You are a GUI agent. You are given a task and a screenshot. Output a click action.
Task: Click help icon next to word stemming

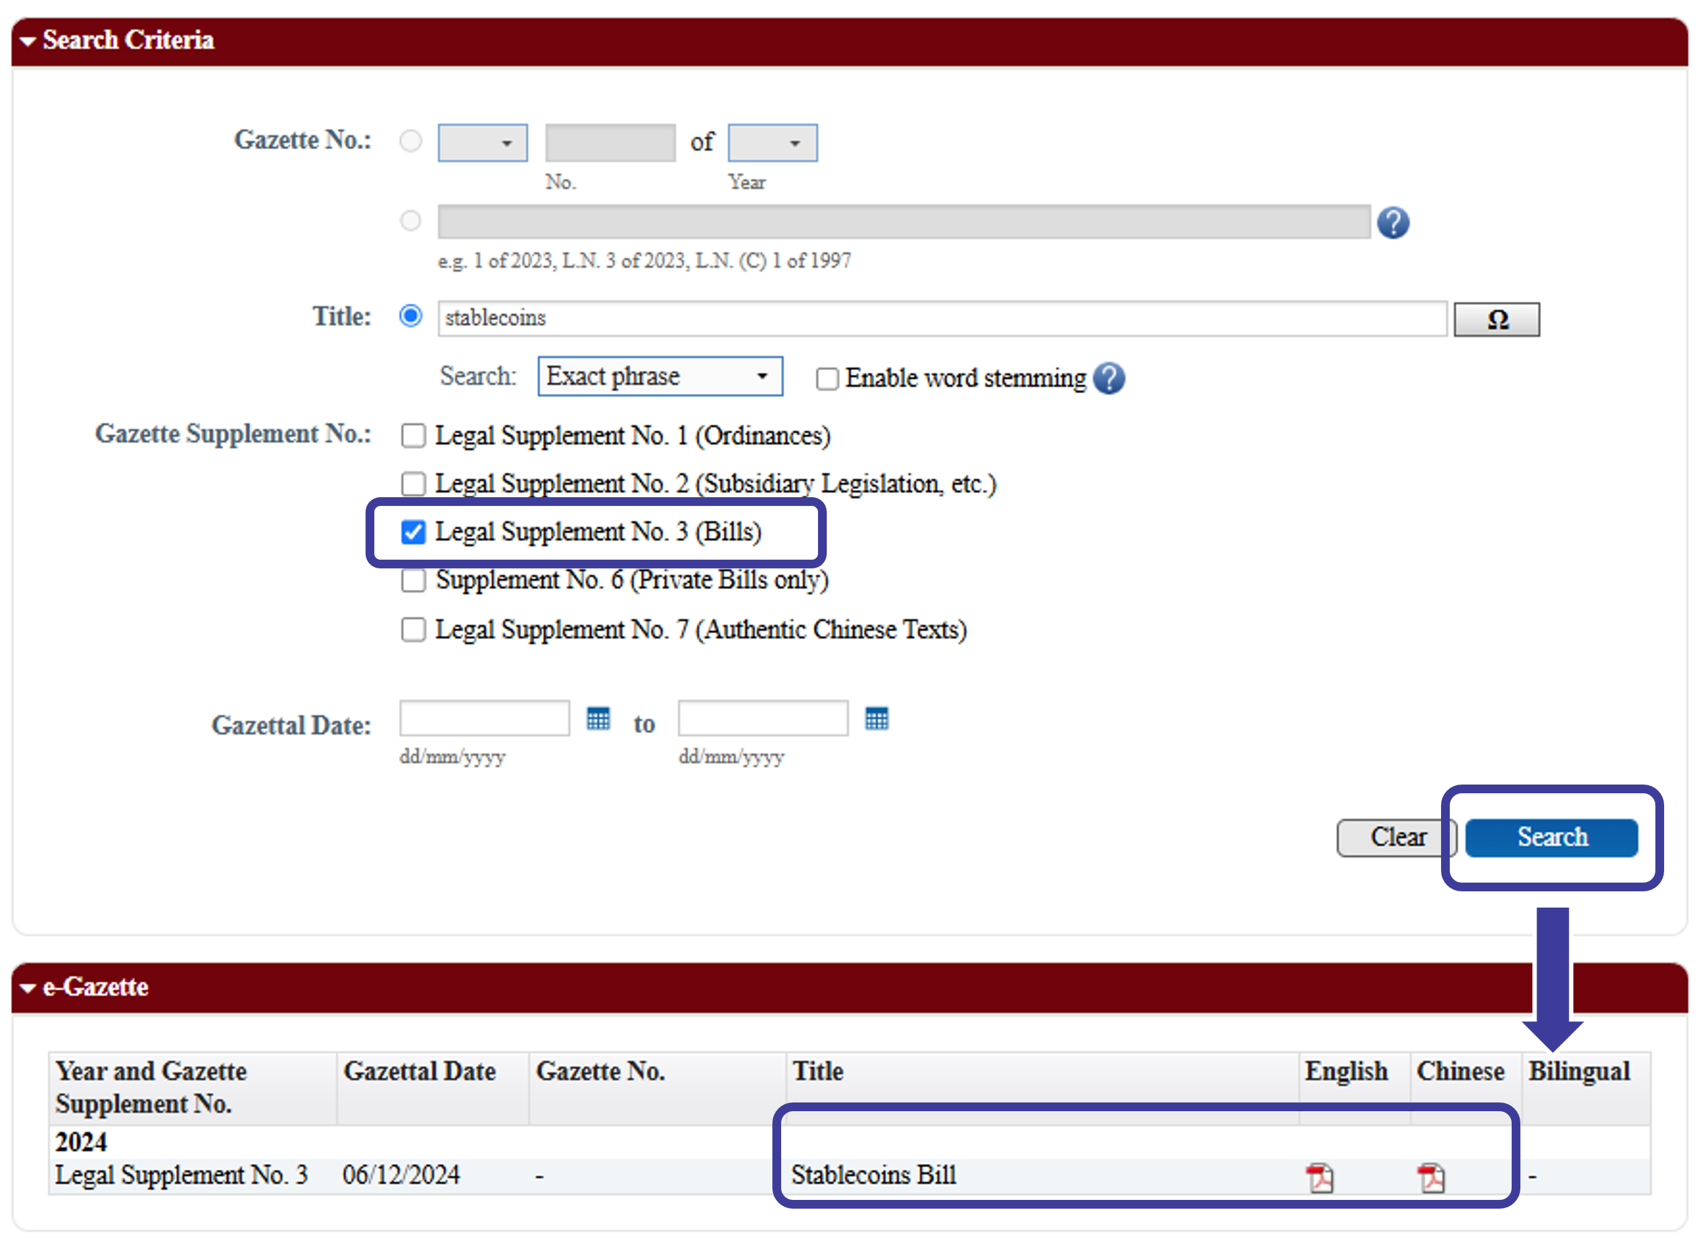tap(1109, 378)
